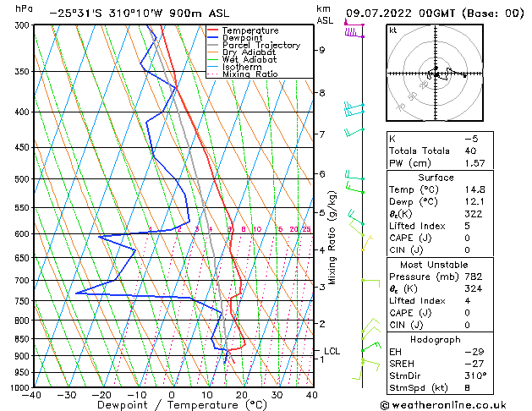Click the Surface "Lifted Index" value "5"
The height and width of the screenshot is (411, 532).
pyautogui.click(x=467, y=226)
